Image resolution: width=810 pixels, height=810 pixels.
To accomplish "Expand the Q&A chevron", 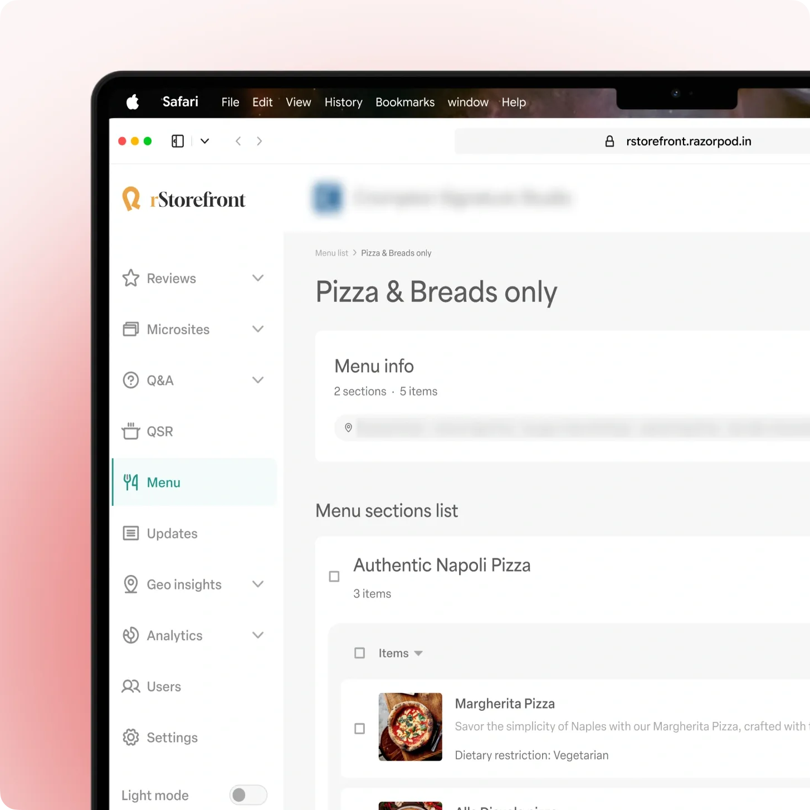I will click(x=258, y=380).
